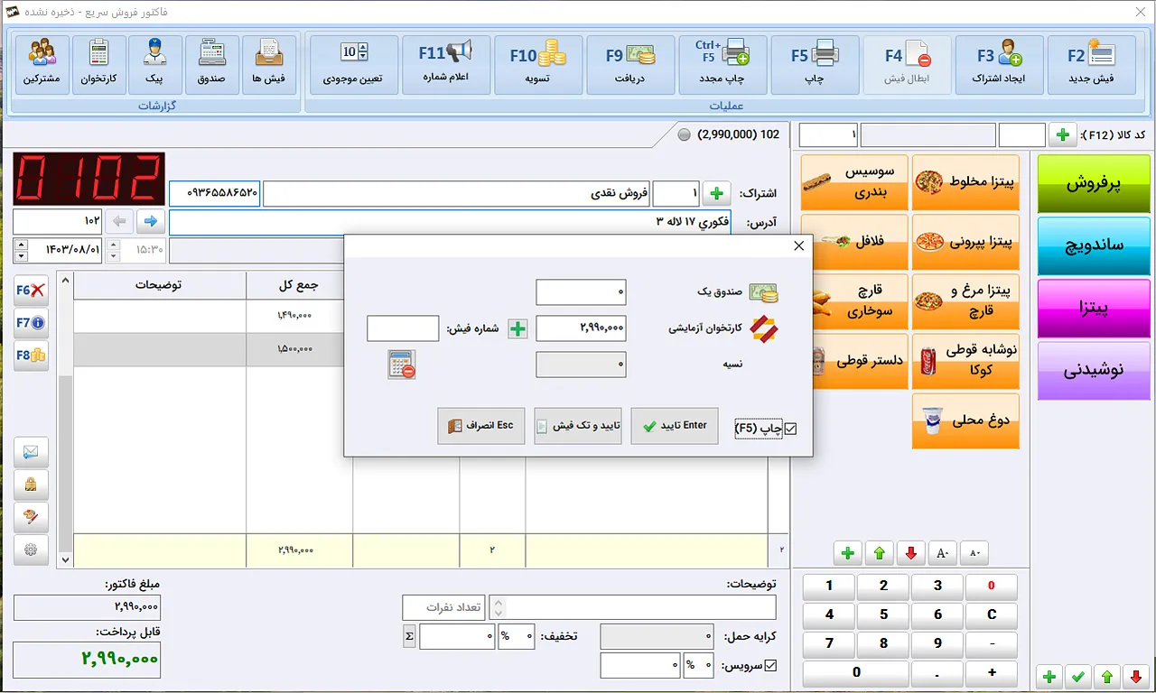Click the F2 new receipt toolbar button
This screenshot has width=1156, height=693.
coord(1091,64)
